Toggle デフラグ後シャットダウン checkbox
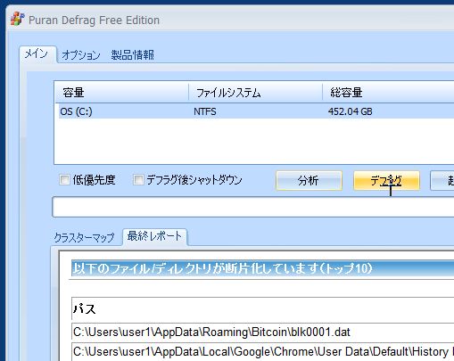454x361 pixels. pyautogui.click(x=138, y=180)
